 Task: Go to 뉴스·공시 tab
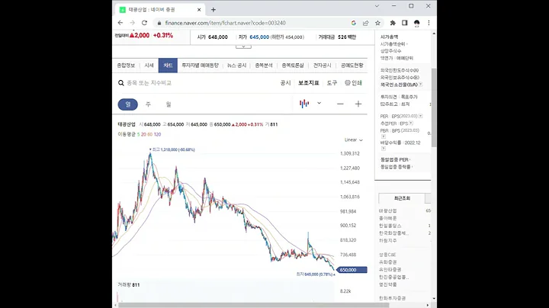[236, 66]
